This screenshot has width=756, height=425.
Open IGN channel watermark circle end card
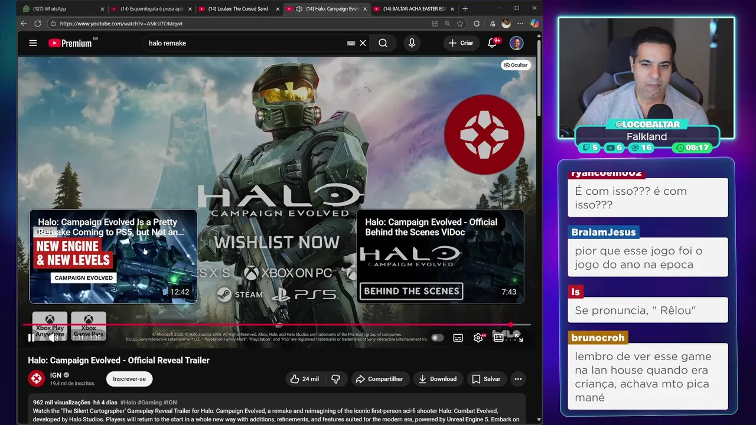tap(484, 135)
